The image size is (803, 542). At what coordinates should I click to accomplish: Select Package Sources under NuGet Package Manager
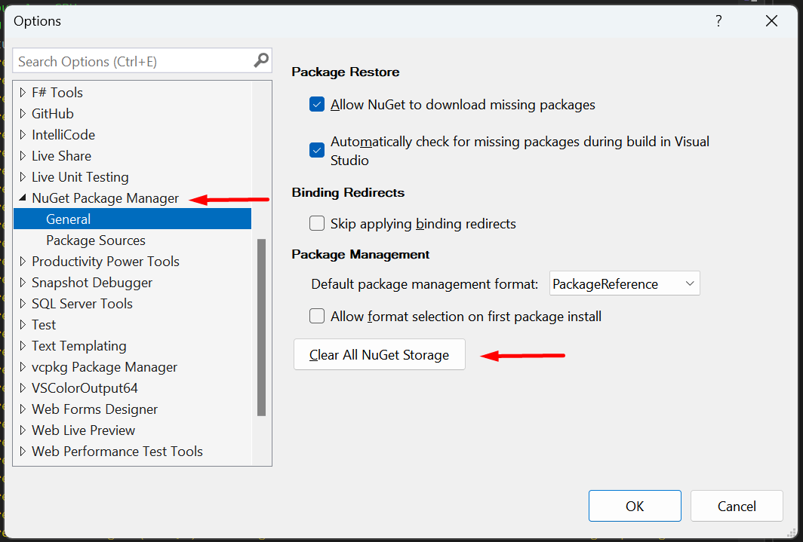point(95,240)
